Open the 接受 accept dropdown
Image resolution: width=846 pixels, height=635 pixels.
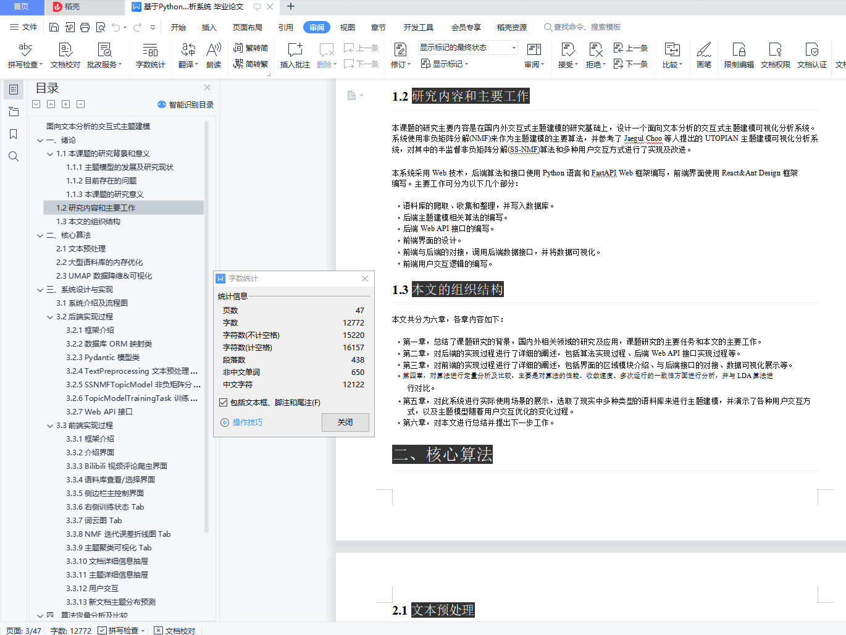pyautogui.click(x=568, y=55)
